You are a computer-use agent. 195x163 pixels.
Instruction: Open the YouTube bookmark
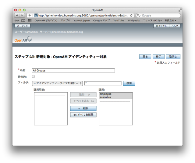coord(119,20)
